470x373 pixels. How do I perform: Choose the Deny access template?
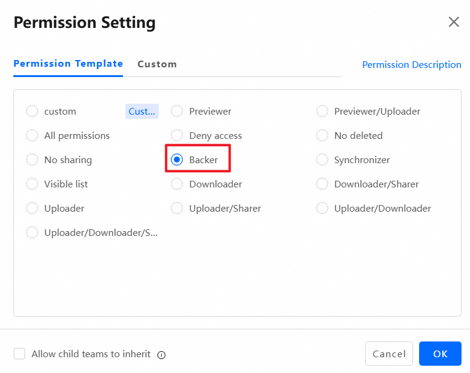pos(177,135)
